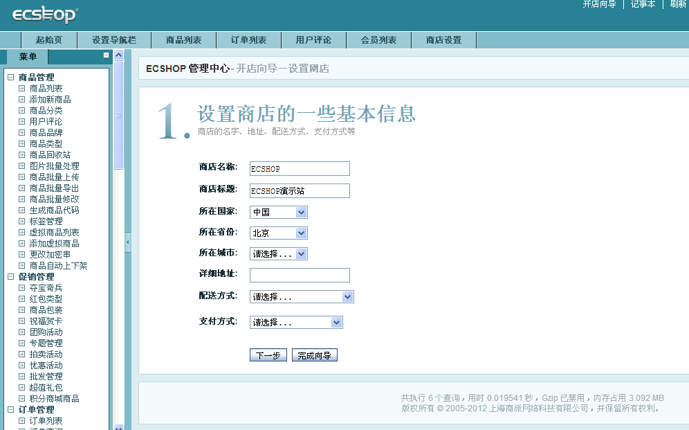Open 商品回收站 in the sidebar
This screenshot has width=689, height=430.
point(50,155)
